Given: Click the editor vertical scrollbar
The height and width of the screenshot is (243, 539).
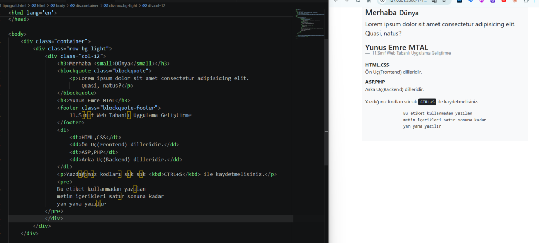Looking at the screenshot, I should 326,105.
